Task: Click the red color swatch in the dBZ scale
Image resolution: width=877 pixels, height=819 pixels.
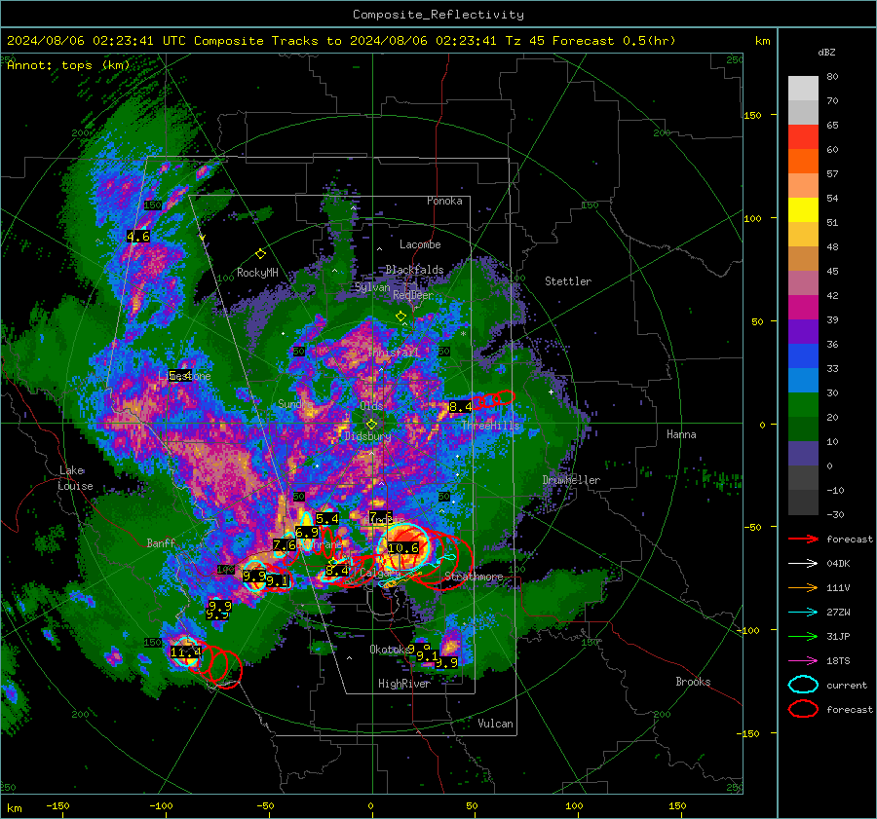Action: point(803,137)
